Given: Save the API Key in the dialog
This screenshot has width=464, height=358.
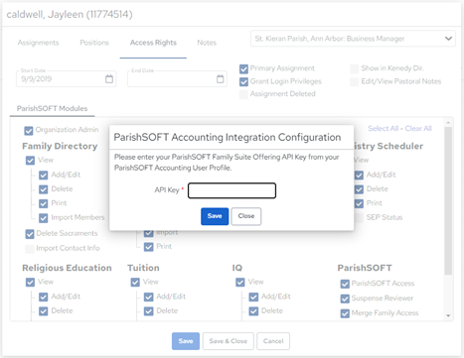Looking at the screenshot, I should (215, 216).
